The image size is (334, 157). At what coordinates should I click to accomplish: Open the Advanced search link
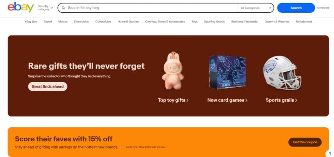pyautogui.click(x=323, y=8)
